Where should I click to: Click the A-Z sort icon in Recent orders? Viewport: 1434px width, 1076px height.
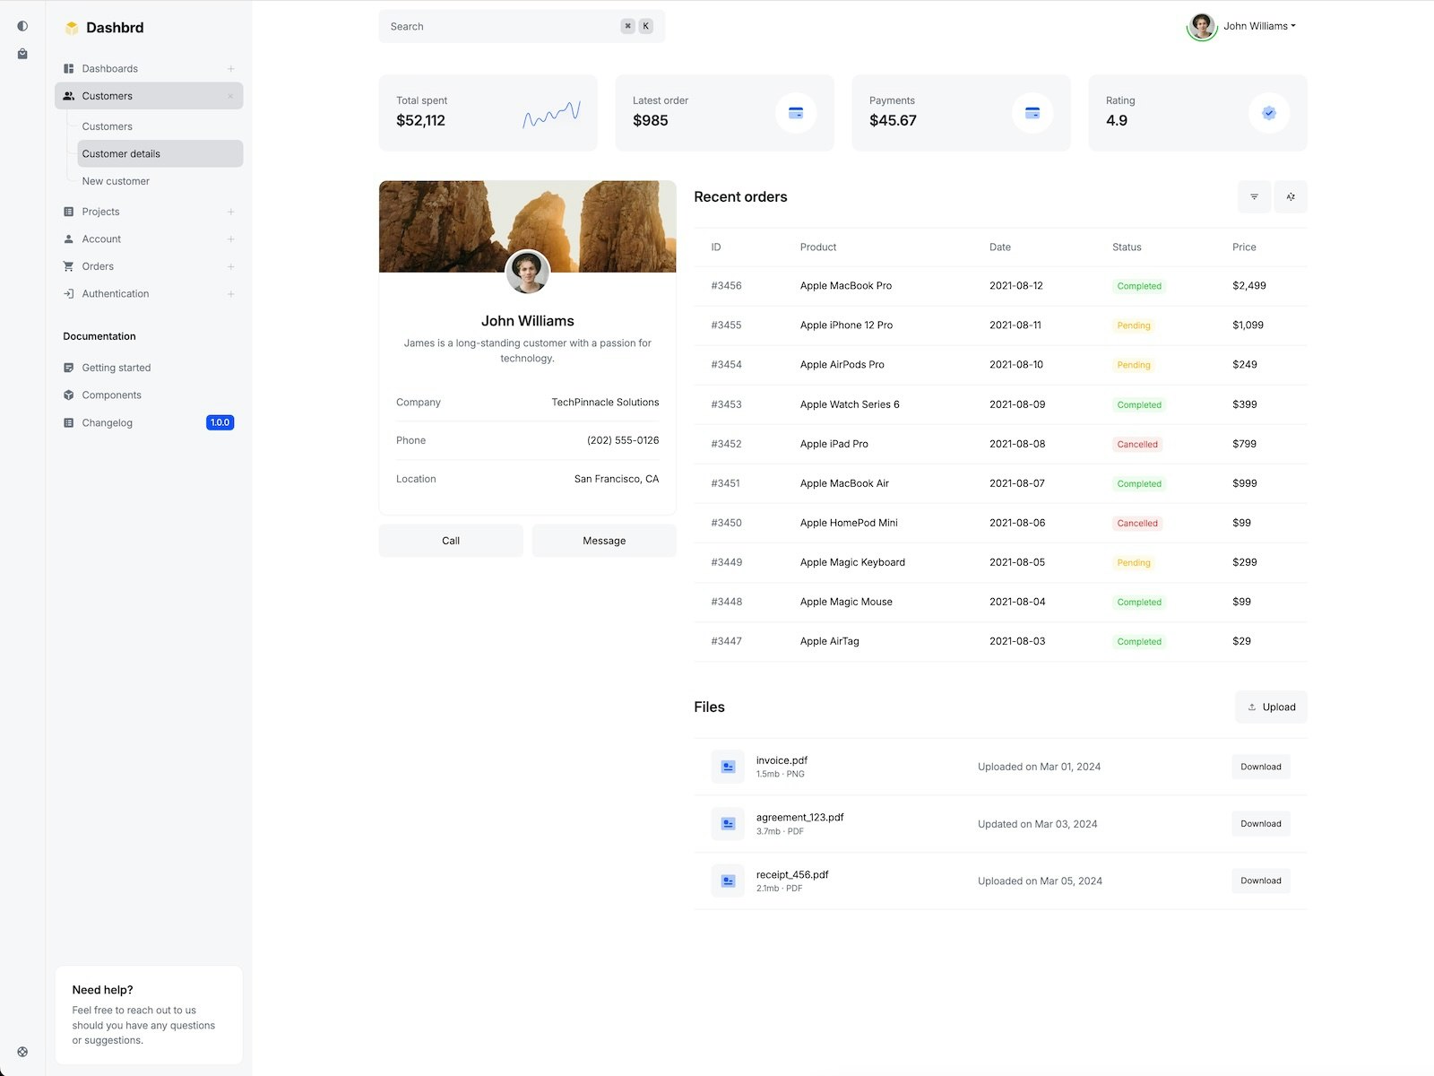click(x=1291, y=197)
